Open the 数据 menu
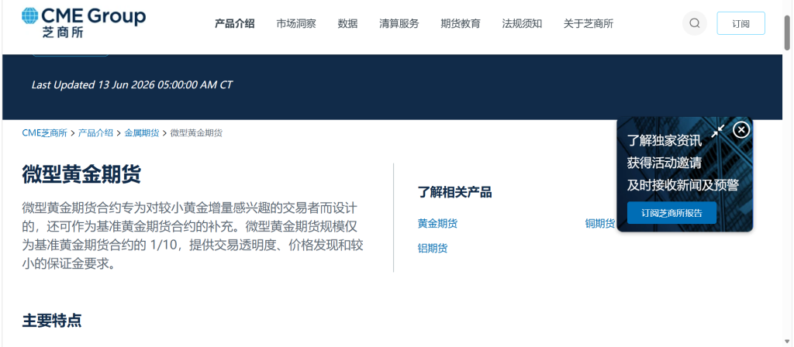Viewport: 794px width, 347px height. (347, 23)
